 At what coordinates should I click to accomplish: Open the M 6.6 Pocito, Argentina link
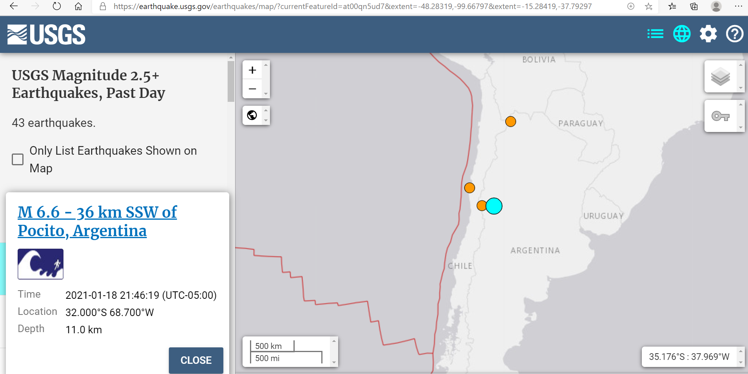97,221
